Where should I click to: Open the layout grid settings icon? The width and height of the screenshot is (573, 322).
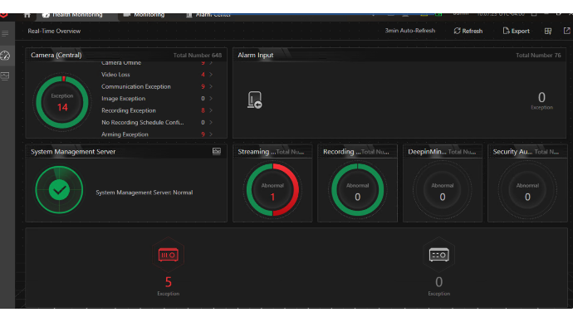548,31
